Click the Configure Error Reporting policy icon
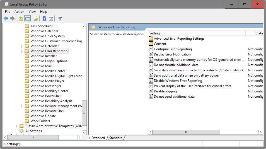Screen dimensions: 266x149 coord(151,49)
